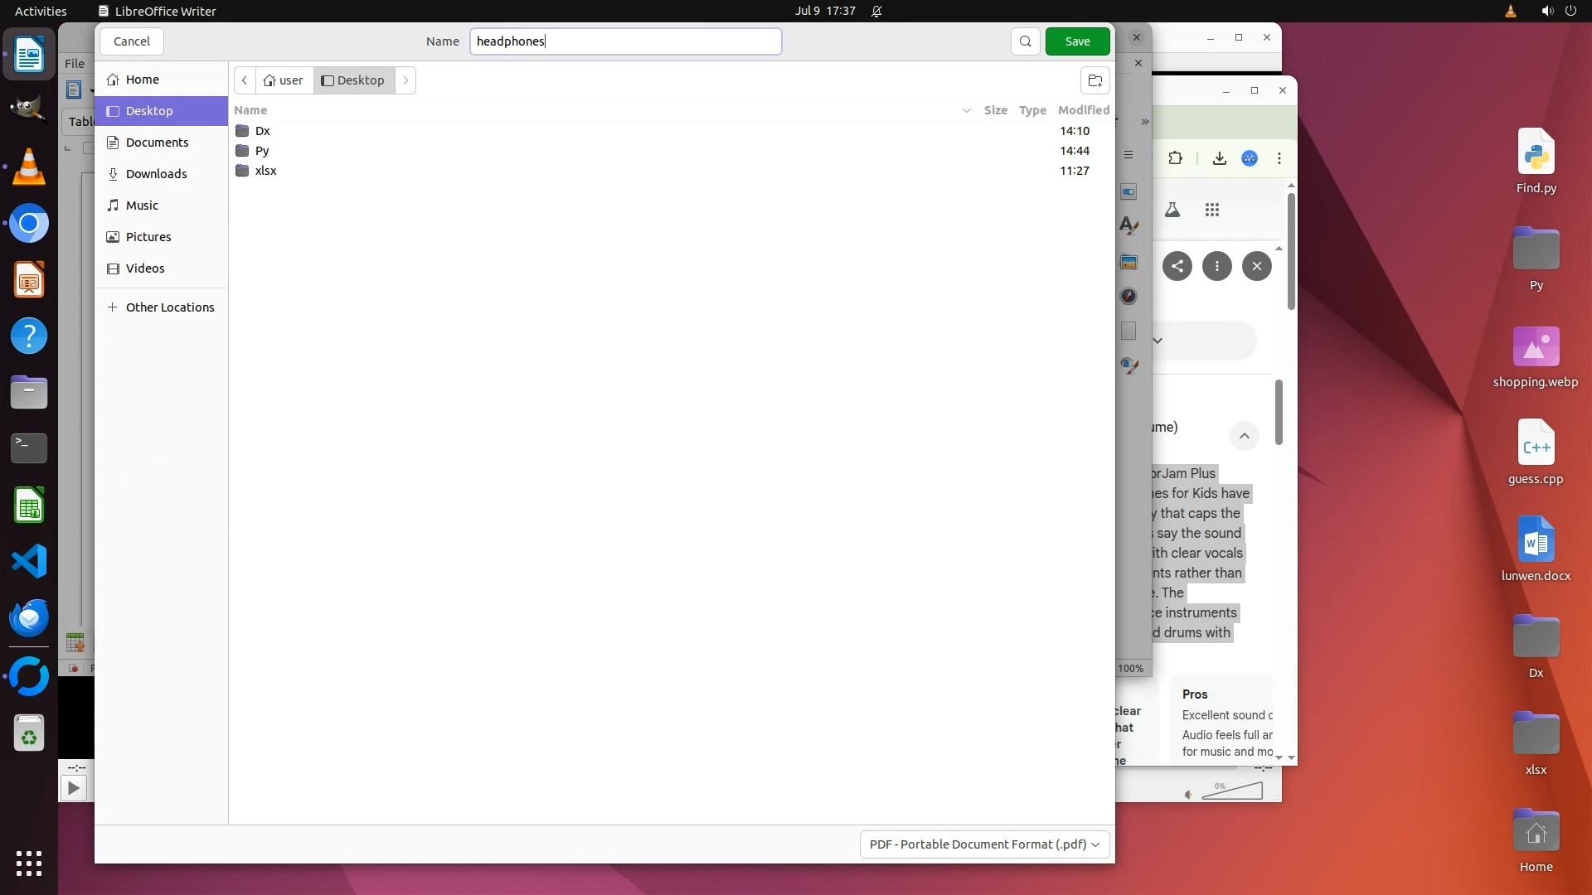Open the Navigator compass sidebar icon
The width and height of the screenshot is (1592, 895).
[x=1128, y=296]
